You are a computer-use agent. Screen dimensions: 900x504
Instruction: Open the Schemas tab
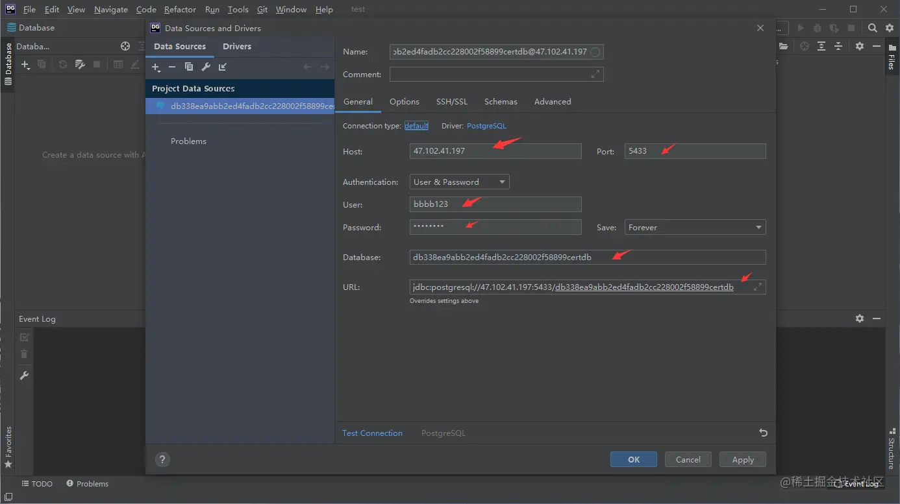(501, 102)
